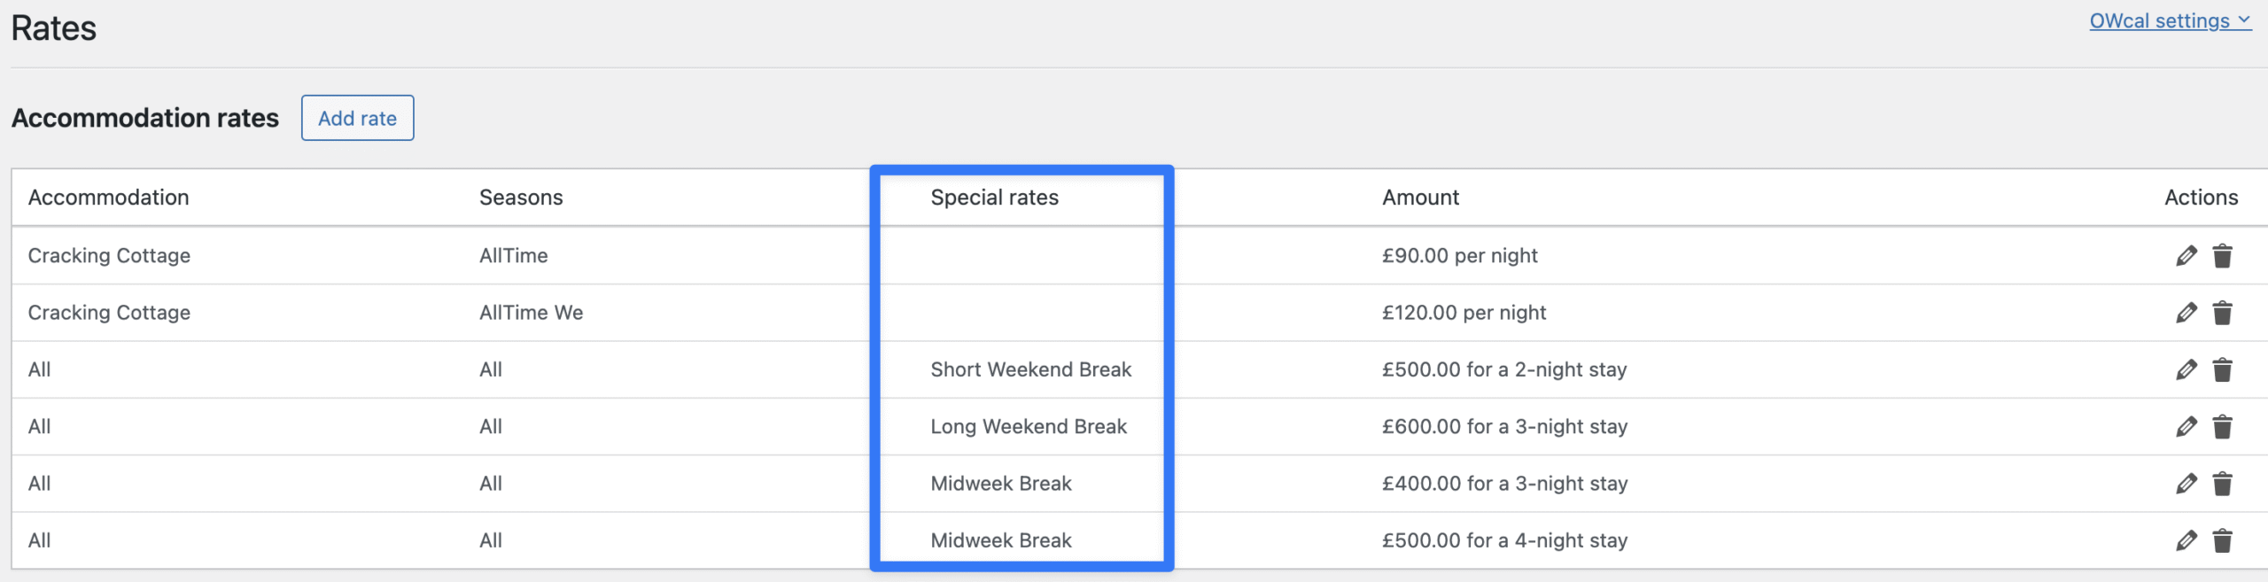Click the Accommodation column header

click(x=108, y=198)
